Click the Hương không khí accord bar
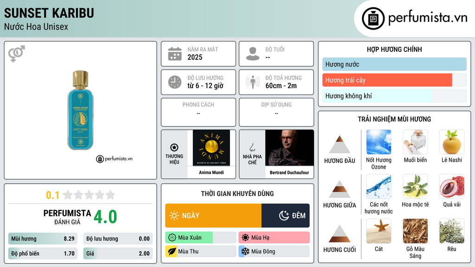 pyautogui.click(x=394, y=96)
